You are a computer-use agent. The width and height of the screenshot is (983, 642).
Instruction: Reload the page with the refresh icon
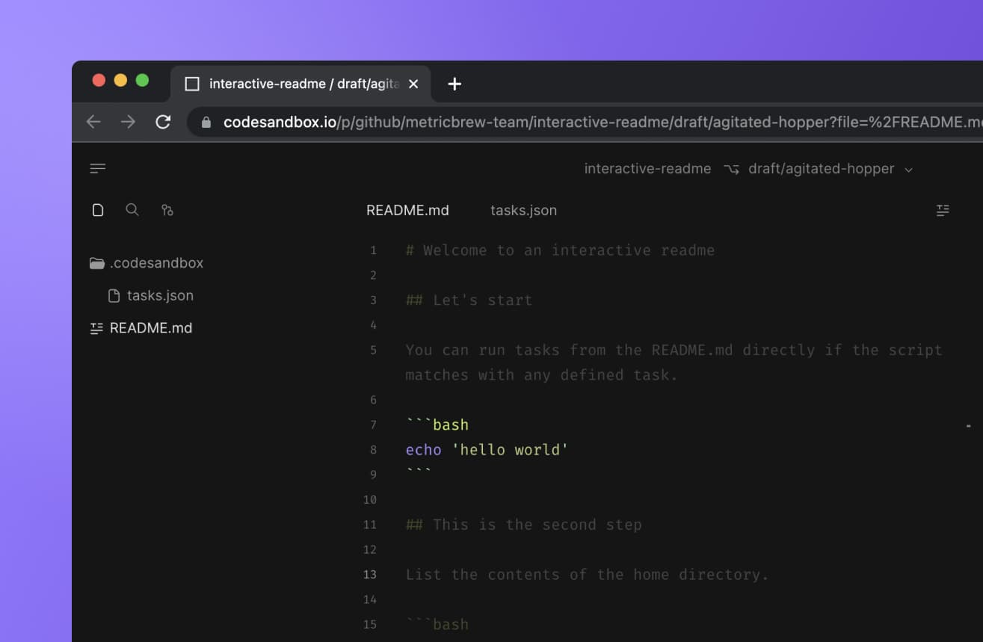(x=163, y=122)
